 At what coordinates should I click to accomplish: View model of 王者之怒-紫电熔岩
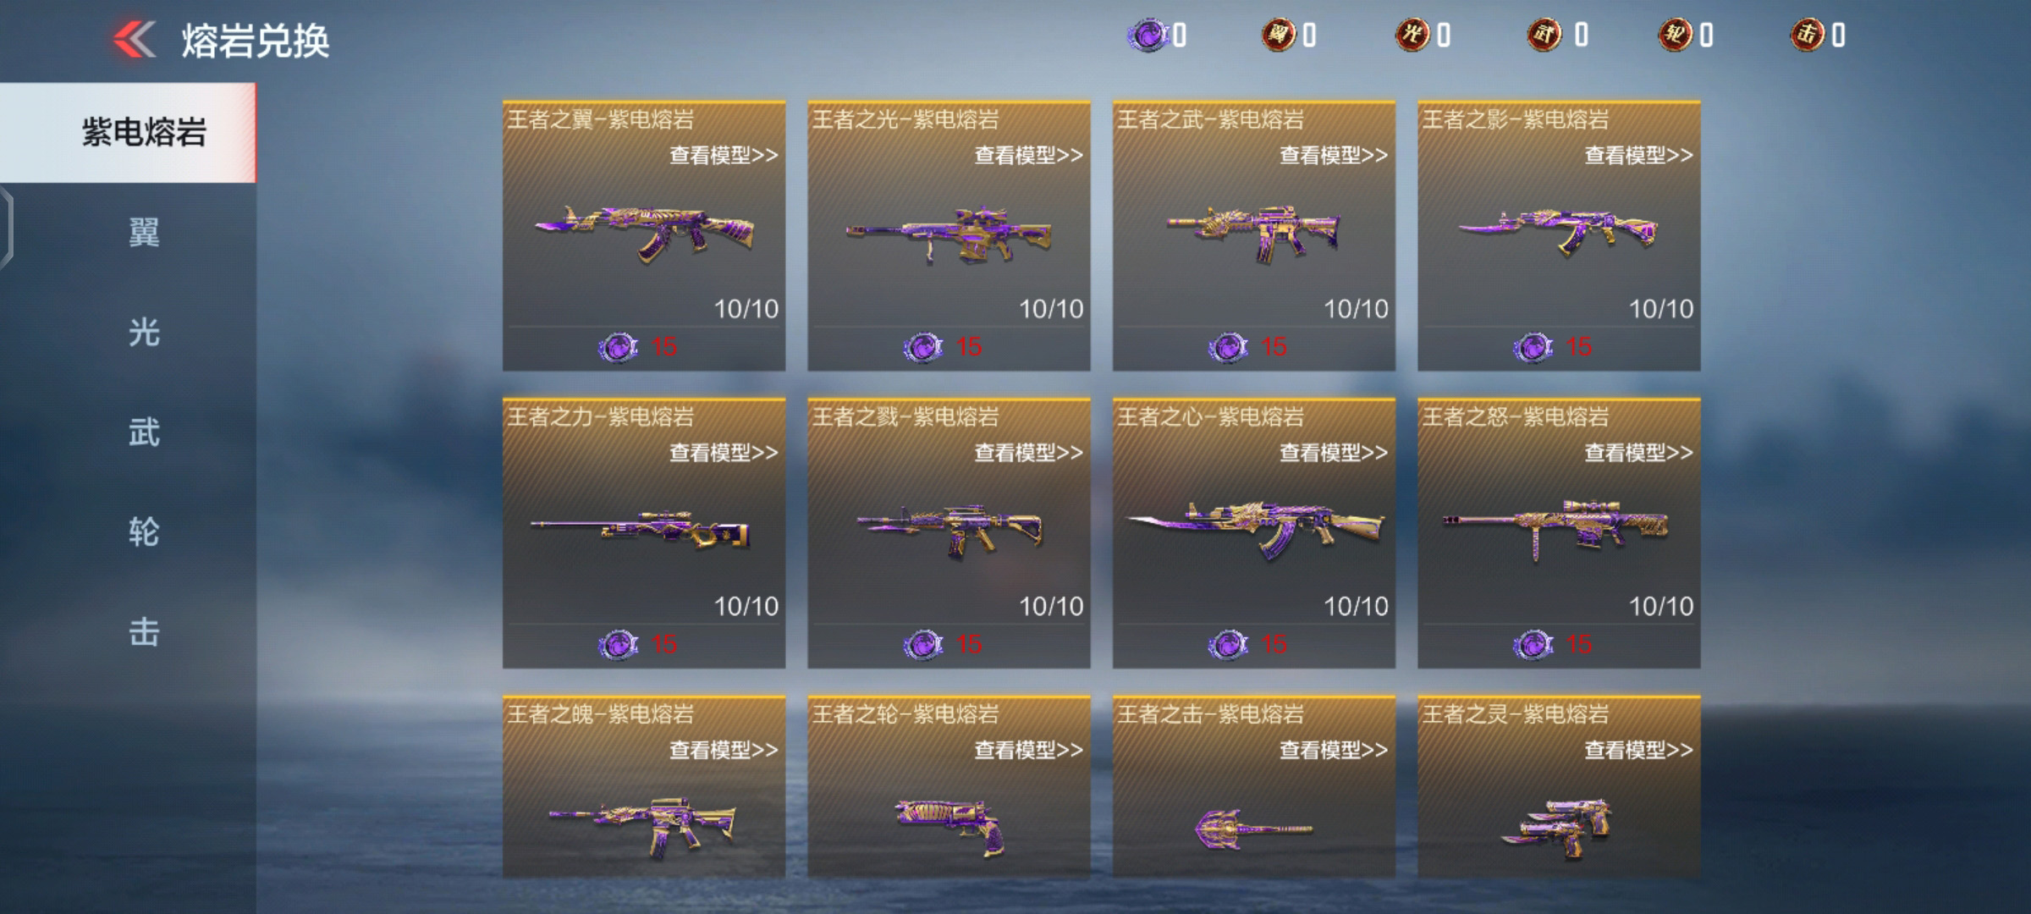1638,453
